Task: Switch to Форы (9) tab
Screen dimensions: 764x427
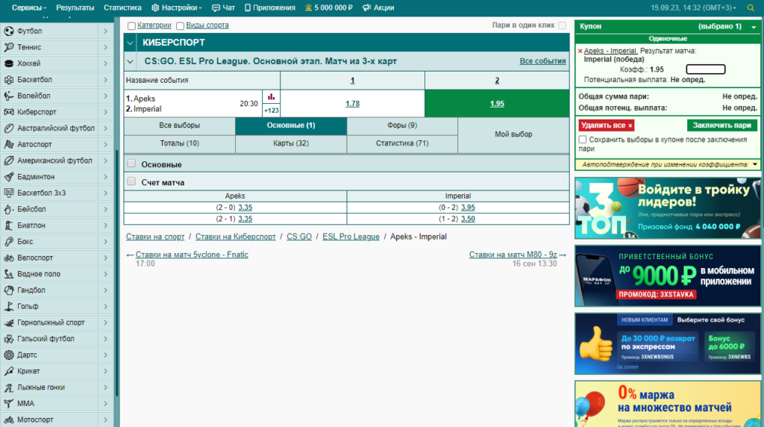Action: pos(402,125)
